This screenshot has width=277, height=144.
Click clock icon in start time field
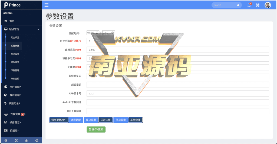click(x=97, y=33)
